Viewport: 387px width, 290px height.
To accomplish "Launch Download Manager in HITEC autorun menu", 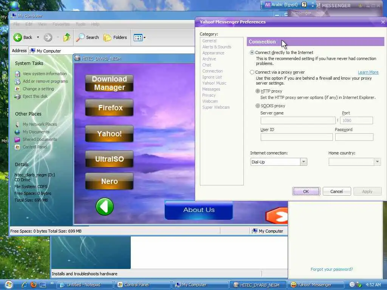I will click(109, 83).
